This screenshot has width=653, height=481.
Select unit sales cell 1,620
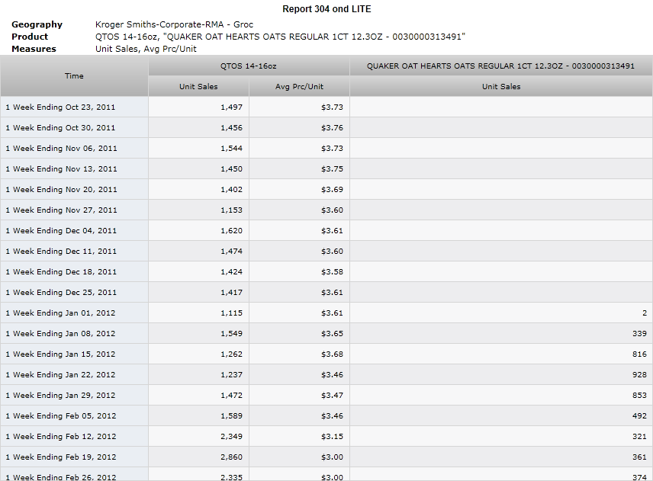tap(198, 230)
